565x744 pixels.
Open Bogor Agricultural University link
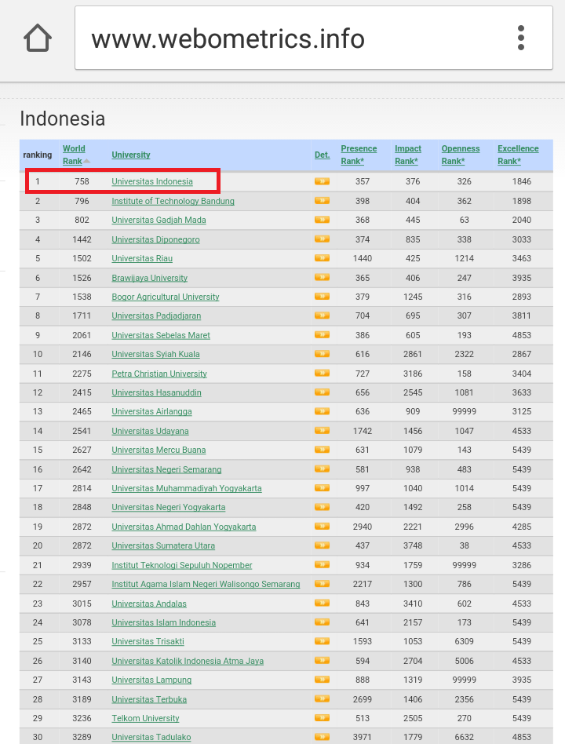[x=166, y=297]
